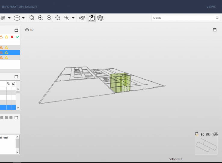
Task: Click the red X reject filter icon
Action: [12, 37]
